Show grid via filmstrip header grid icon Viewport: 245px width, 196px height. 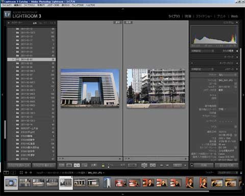[x=21, y=172]
